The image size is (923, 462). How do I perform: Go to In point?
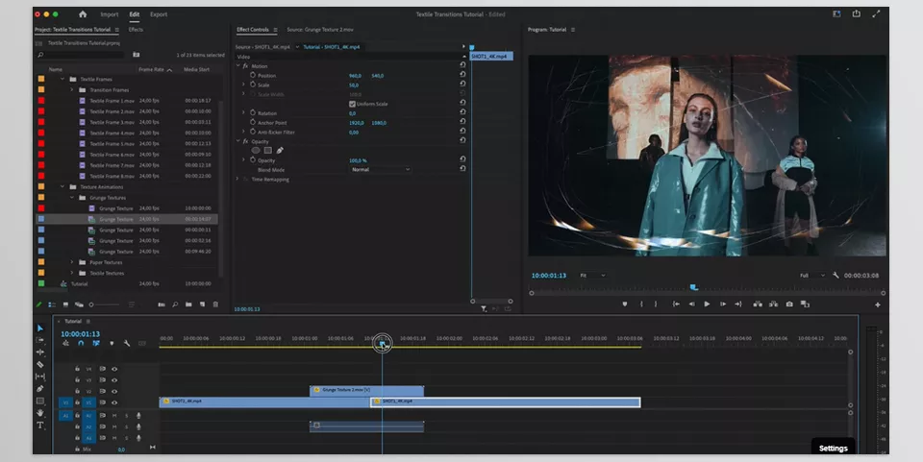(676, 304)
